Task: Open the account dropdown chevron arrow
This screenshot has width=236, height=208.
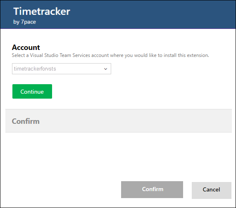Action: (105, 69)
